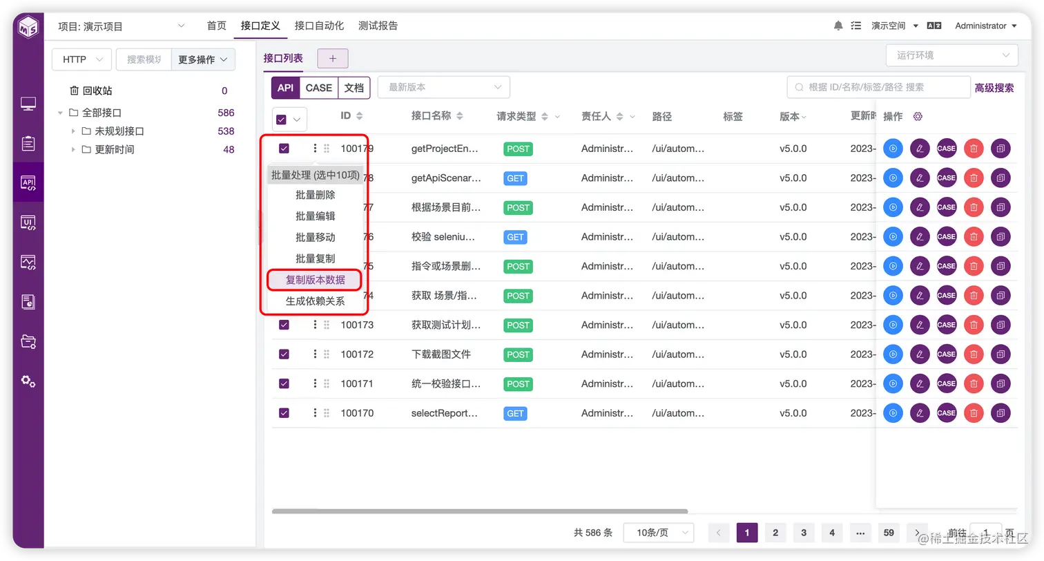Open the 最新版本 version dropdown
The width and height of the screenshot is (1044, 561).
click(443, 87)
